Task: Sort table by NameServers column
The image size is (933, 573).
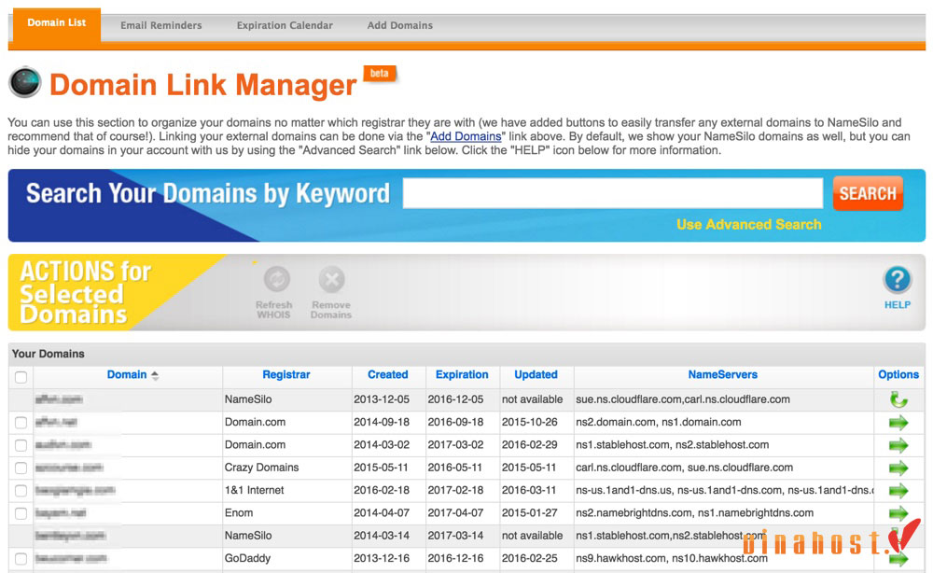Action: point(723,375)
